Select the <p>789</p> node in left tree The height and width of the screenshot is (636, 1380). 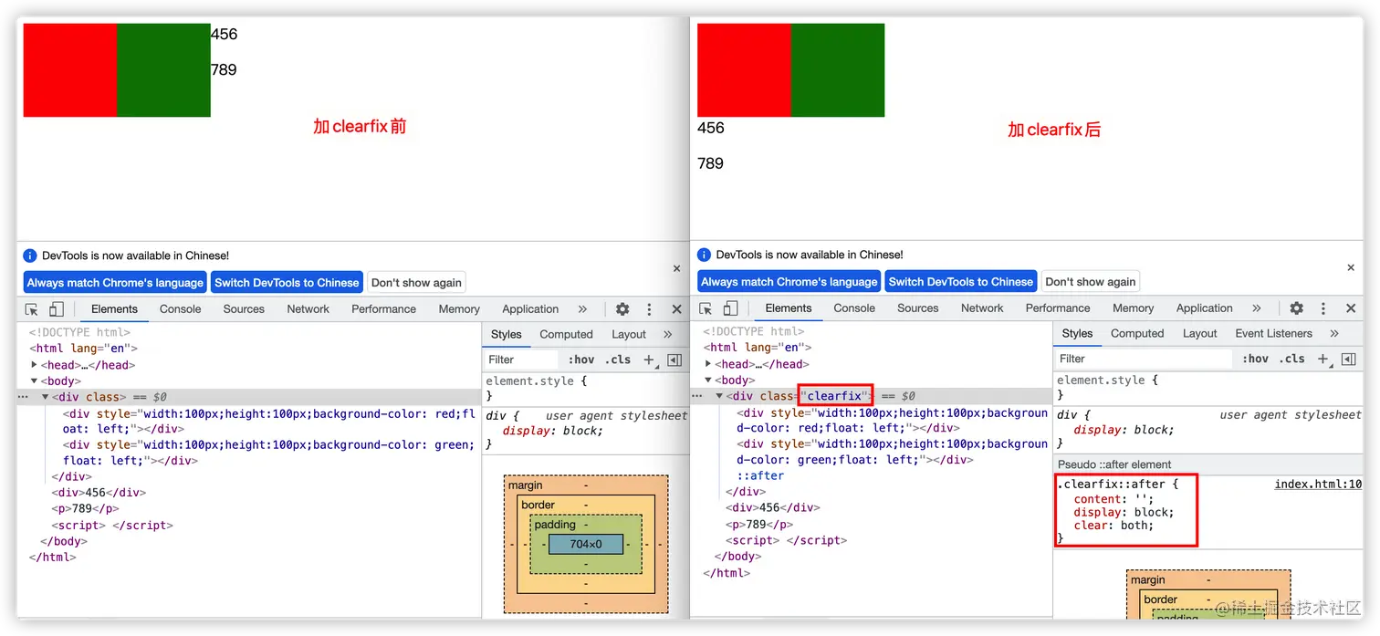(x=85, y=509)
